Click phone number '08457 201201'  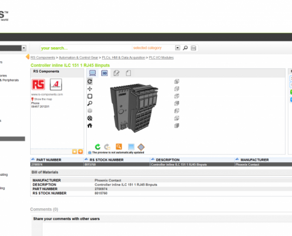(x=40, y=107)
